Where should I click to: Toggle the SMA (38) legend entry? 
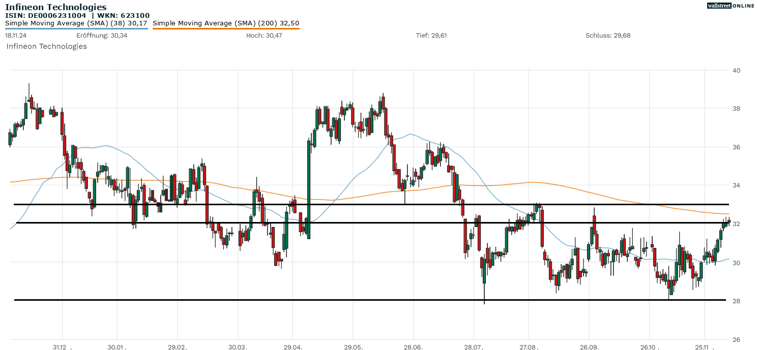click(76, 23)
